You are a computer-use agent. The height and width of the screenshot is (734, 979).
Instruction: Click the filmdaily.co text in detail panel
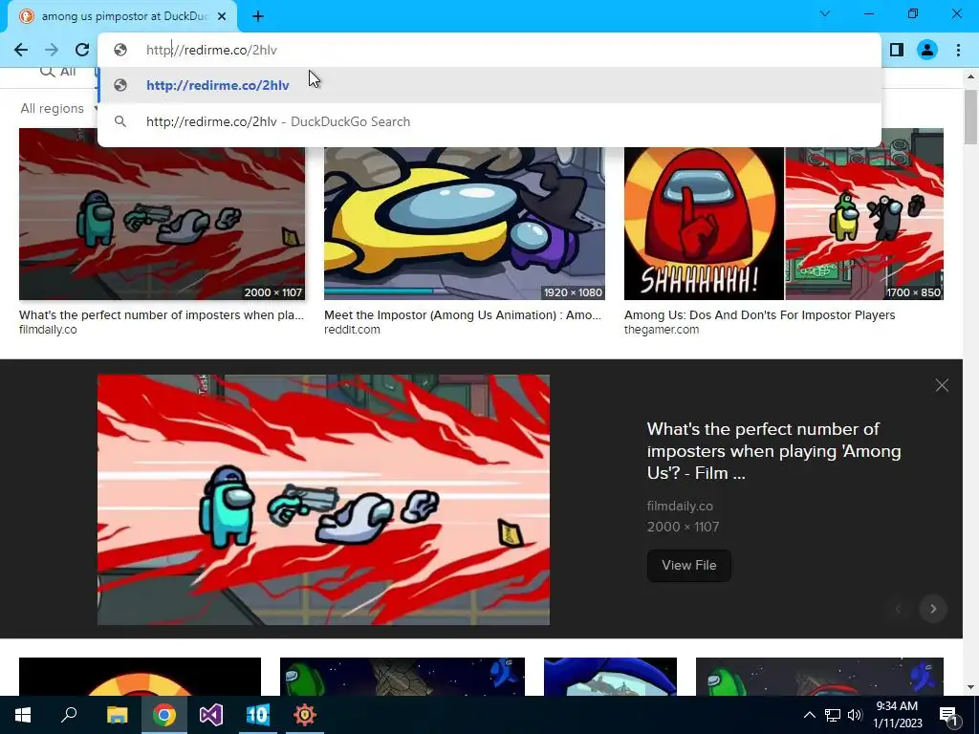click(680, 507)
